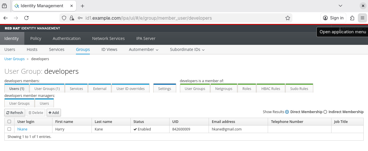
Task: Select the Indirect Membership radio button
Action: click(x=325, y=112)
